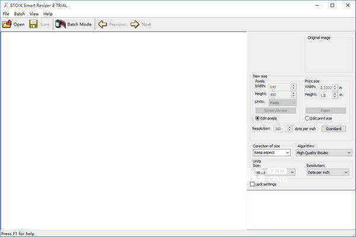Increase pixel Width with the spinner arrows
The width and height of the screenshot is (356, 237).
294,87
